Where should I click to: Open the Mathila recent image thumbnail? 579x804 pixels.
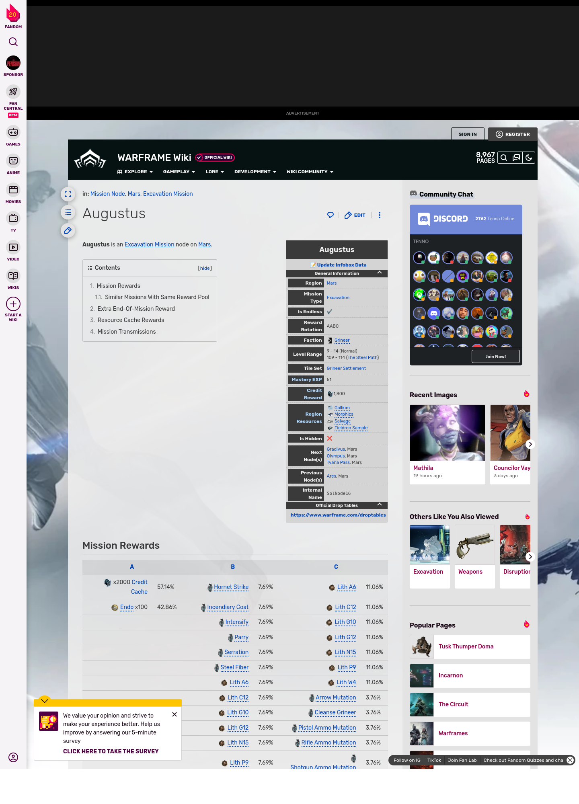(x=448, y=433)
